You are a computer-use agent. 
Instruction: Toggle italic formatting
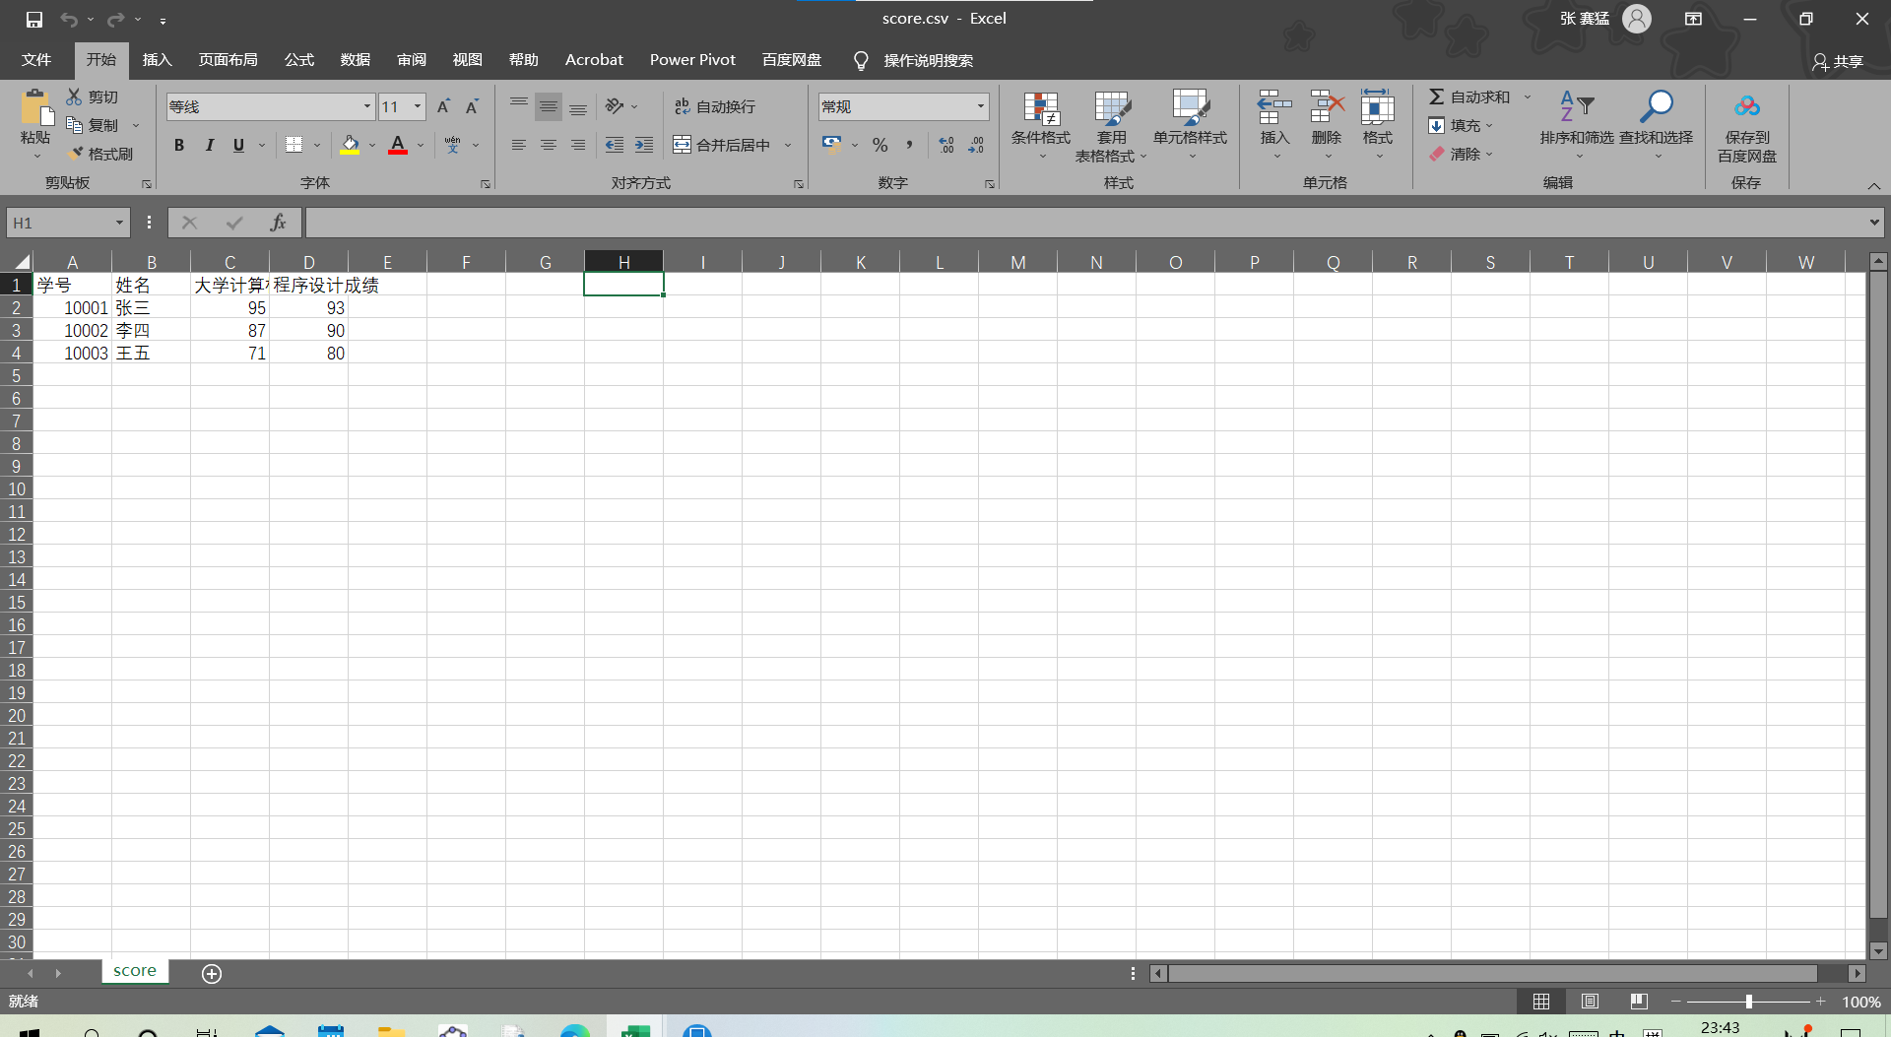pos(209,145)
